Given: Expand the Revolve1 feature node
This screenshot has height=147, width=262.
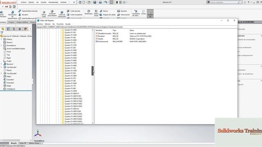Looking at the screenshot, I should coord(1,64).
